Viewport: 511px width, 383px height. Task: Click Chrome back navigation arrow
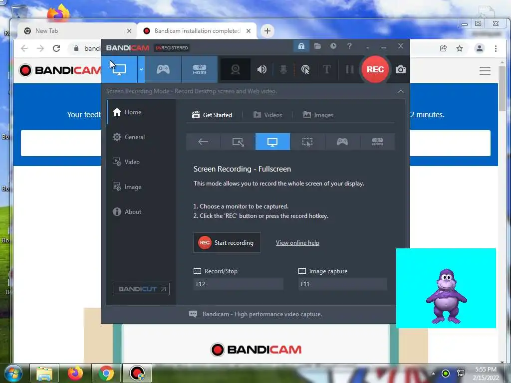(x=24, y=48)
